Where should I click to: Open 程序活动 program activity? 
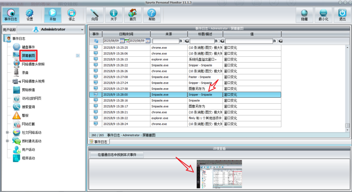28,158
